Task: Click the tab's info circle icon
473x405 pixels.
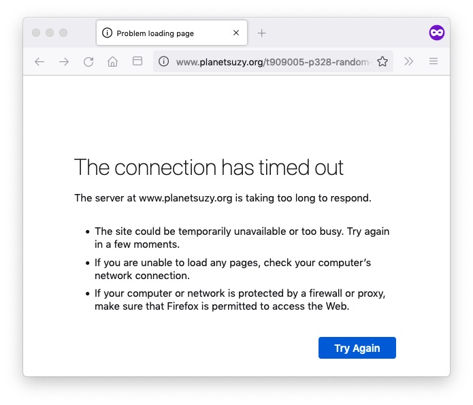Action: (107, 33)
